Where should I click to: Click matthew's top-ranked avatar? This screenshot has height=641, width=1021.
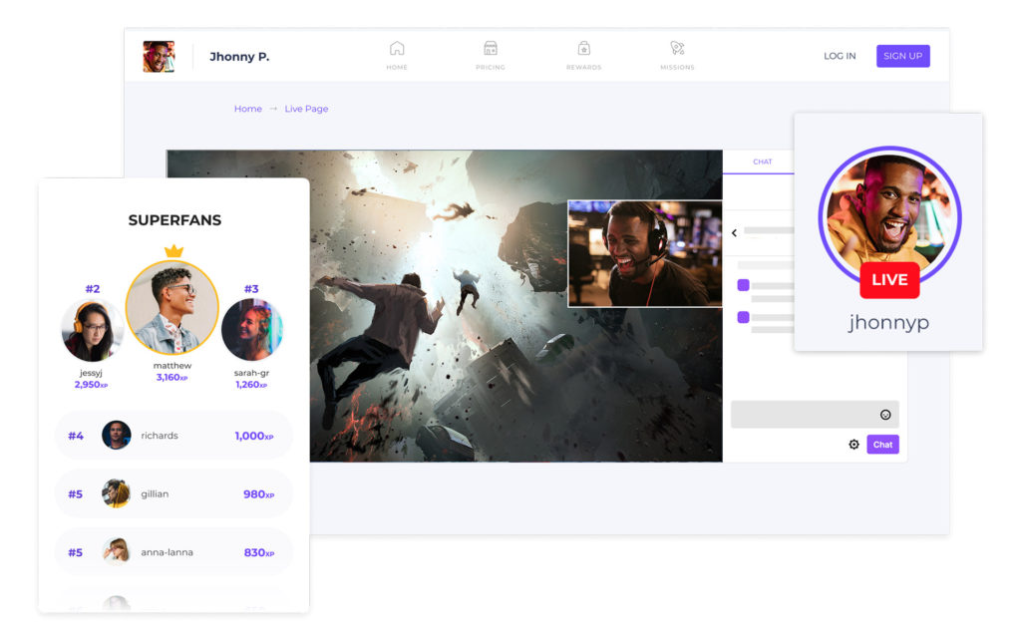tap(172, 308)
